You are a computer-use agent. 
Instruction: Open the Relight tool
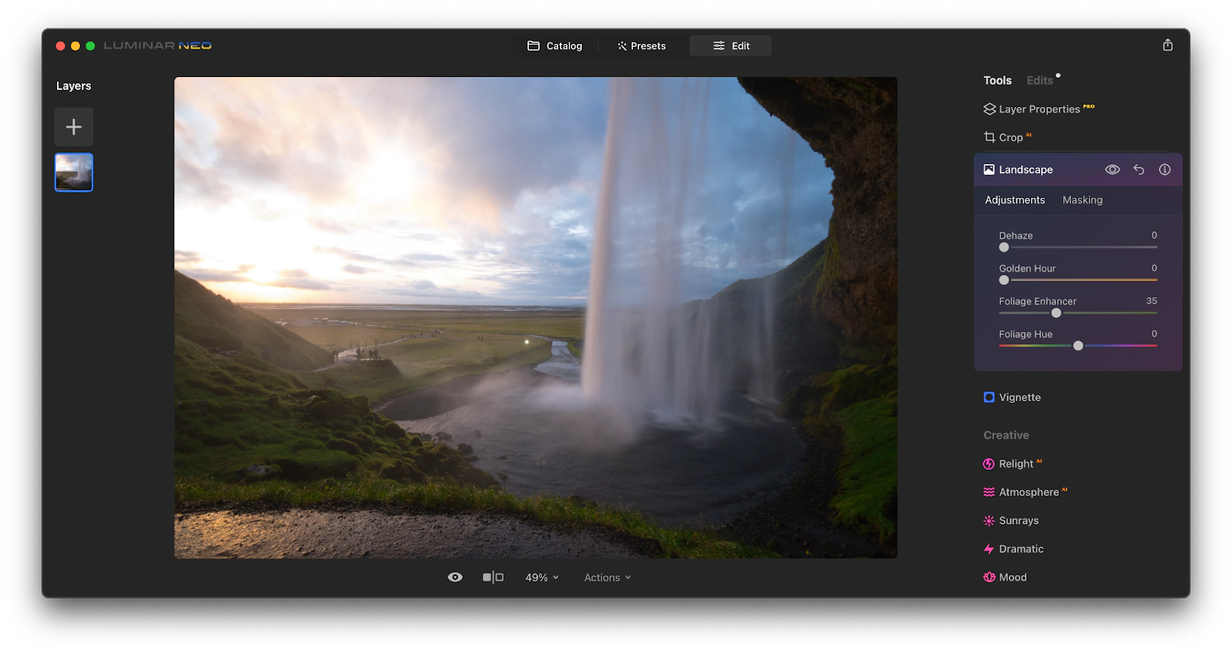tap(1015, 464)
